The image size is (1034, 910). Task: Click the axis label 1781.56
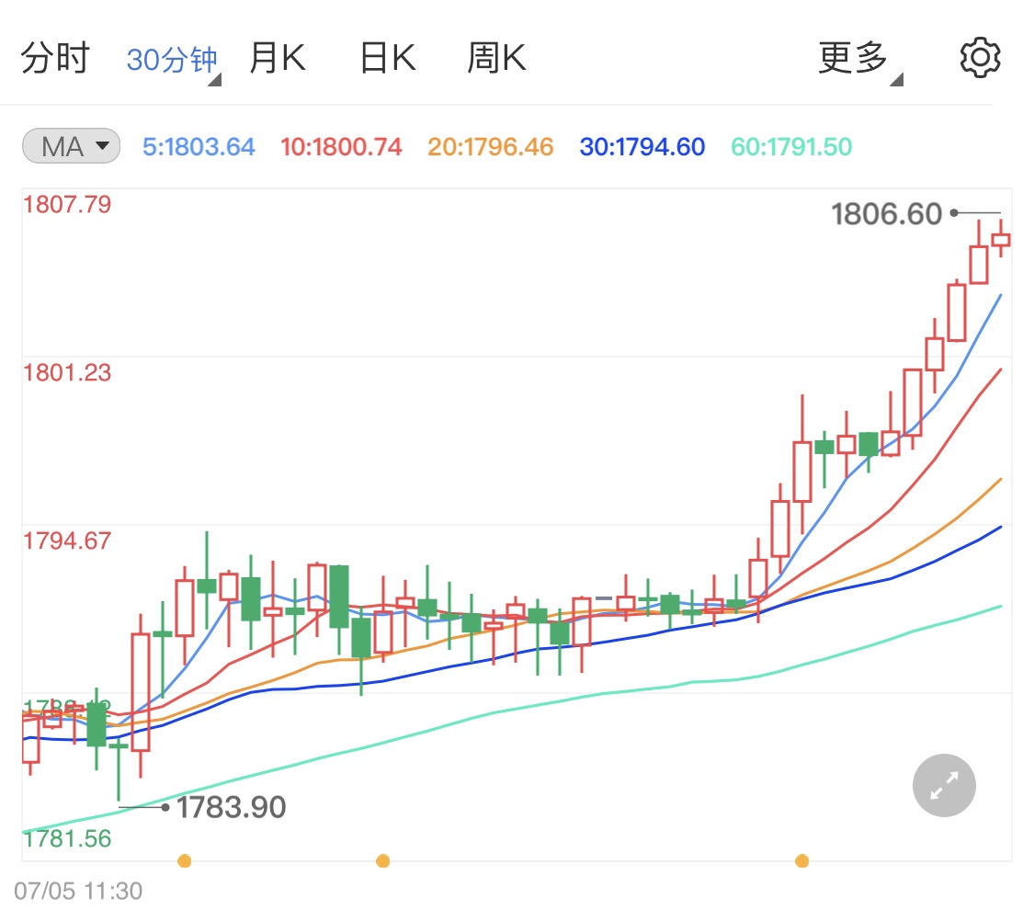click(x=67, y=839)
